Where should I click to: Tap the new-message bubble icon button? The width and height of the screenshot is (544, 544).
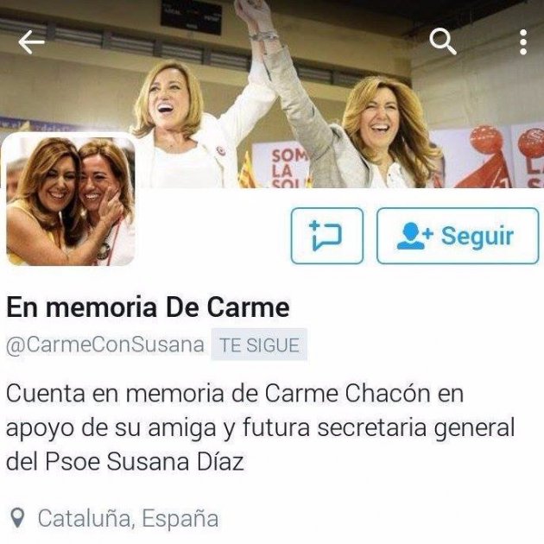326,236
